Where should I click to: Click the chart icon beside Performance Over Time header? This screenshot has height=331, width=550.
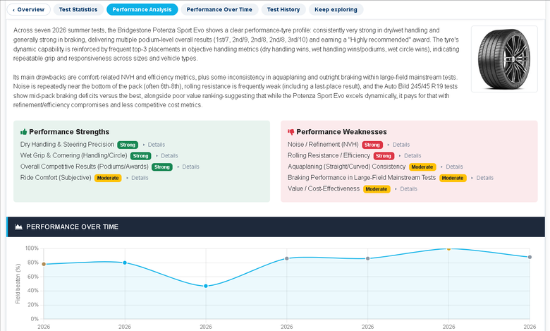(18, 227)
